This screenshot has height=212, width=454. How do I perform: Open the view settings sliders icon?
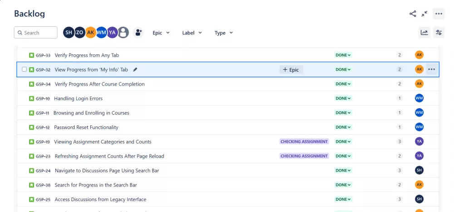tap(439, 33)
